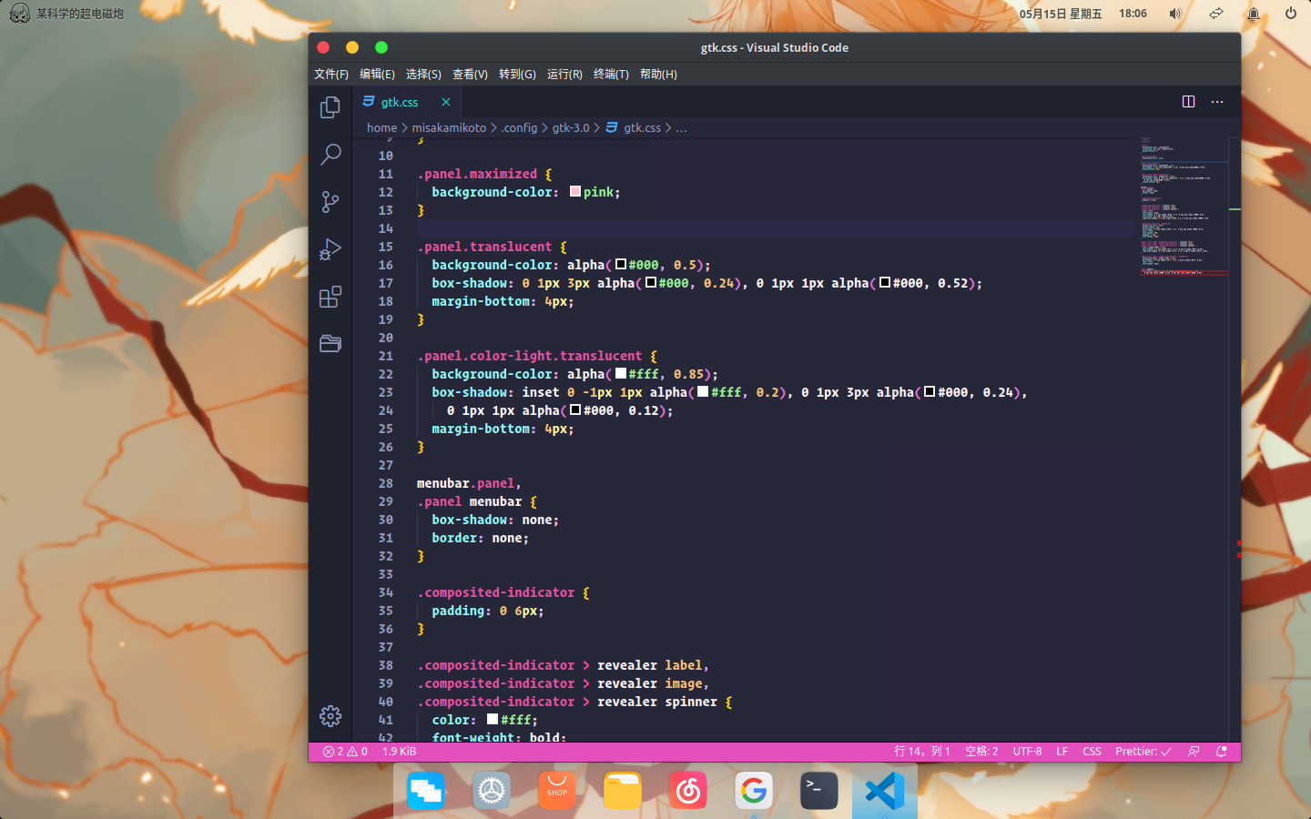
Task: Open the Explorer view in activity bar
Action: [330, 107]
